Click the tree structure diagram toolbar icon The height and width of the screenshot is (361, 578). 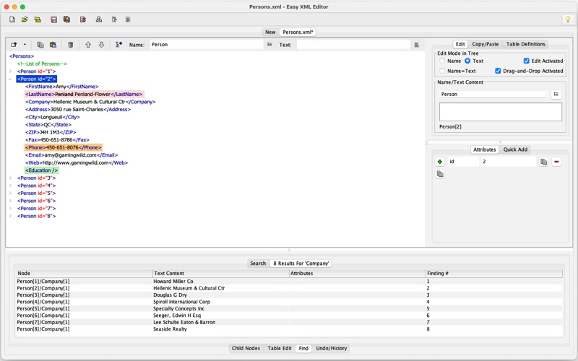tap(99, 19)
